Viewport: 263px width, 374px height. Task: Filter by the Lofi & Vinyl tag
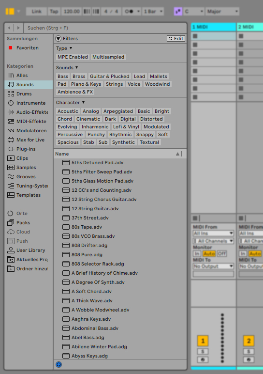click(126, 126)
